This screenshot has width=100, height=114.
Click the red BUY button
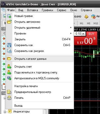click(x=91, y=34)
